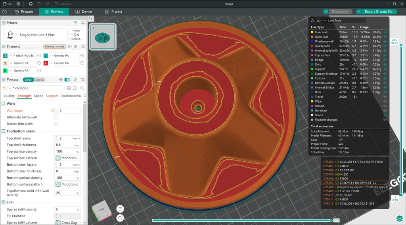Expand the Sparse infill pattern dropdown
This screenshot has height=225, width=406.
(x=67, y=222)
